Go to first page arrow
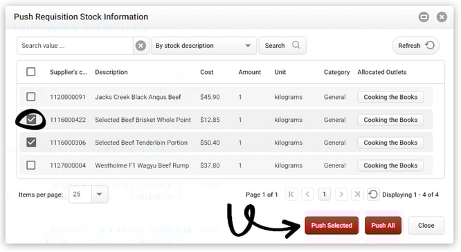Image resolution: width=461 pixels, height=252 pixels. [x=291, y=195]
